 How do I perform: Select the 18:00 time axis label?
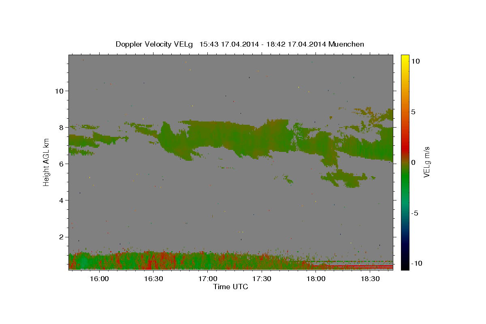coord(316,279)
